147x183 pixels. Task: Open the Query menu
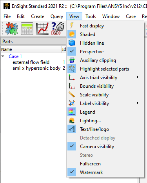point(57,16)
